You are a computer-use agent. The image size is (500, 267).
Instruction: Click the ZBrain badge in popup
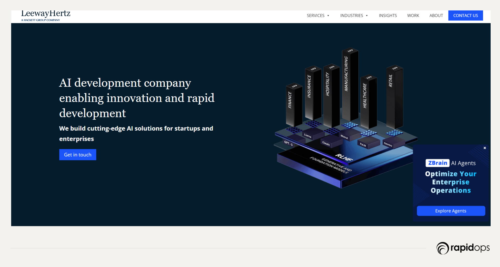pos(437,163)
